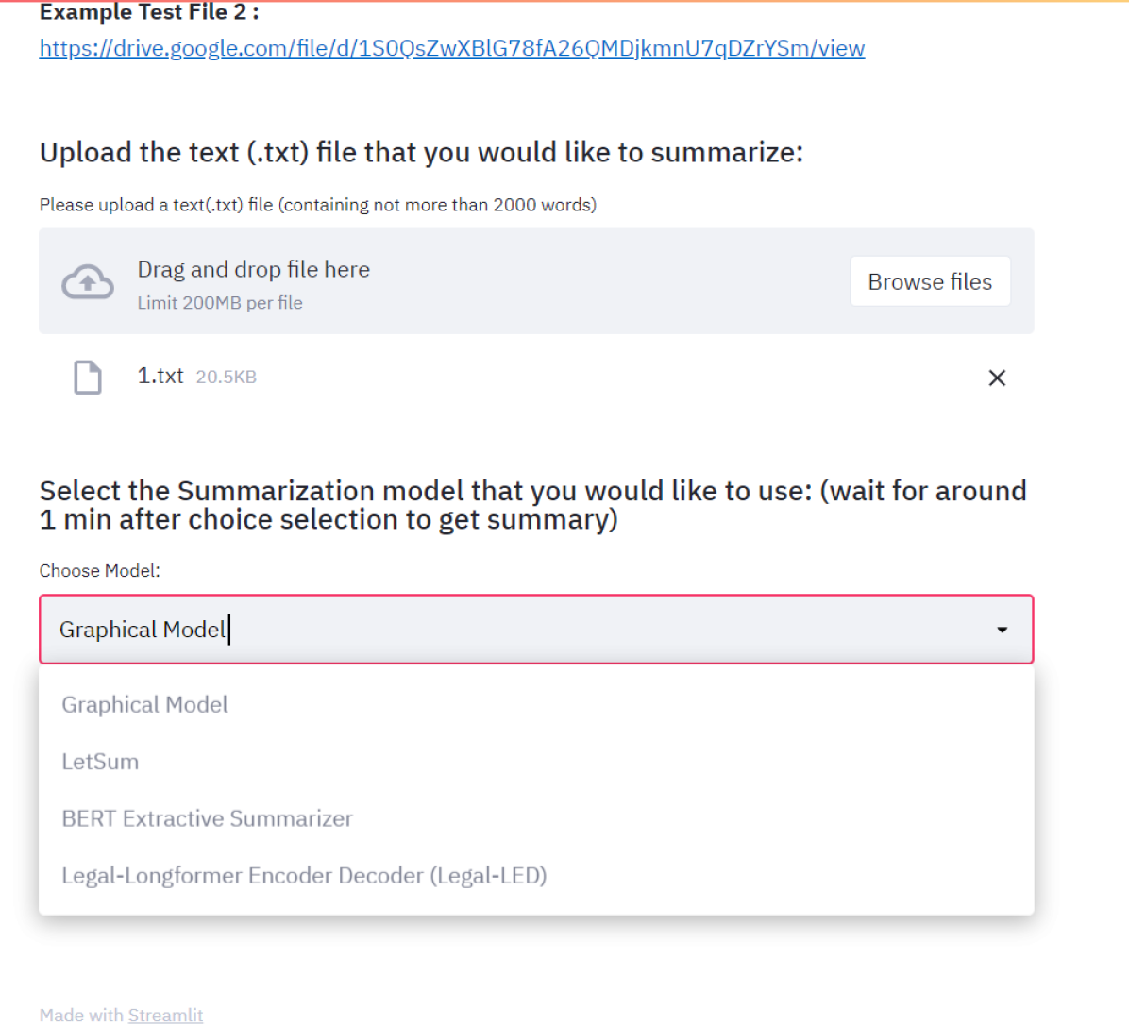
Task: Choose LetSum from the model list
Action: point(100,762)
